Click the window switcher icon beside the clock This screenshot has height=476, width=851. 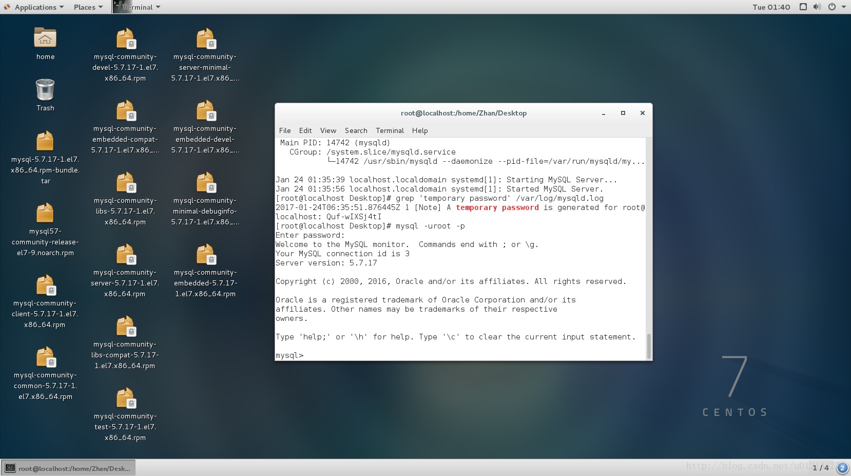pos(803,7)
